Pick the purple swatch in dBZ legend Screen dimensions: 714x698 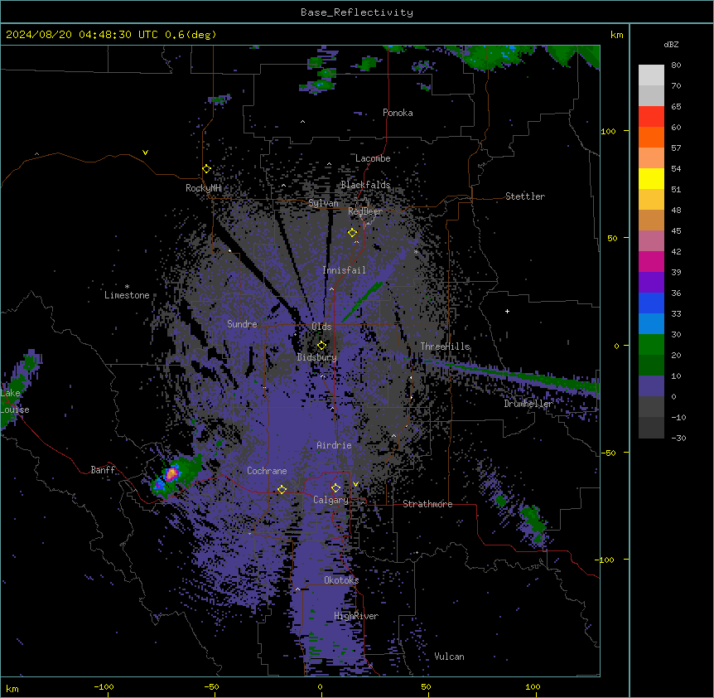(x=651, y=283)
